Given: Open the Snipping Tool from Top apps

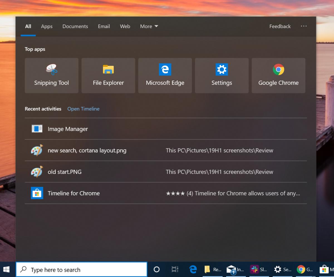Looking at the screenshot, I should 51,75.
